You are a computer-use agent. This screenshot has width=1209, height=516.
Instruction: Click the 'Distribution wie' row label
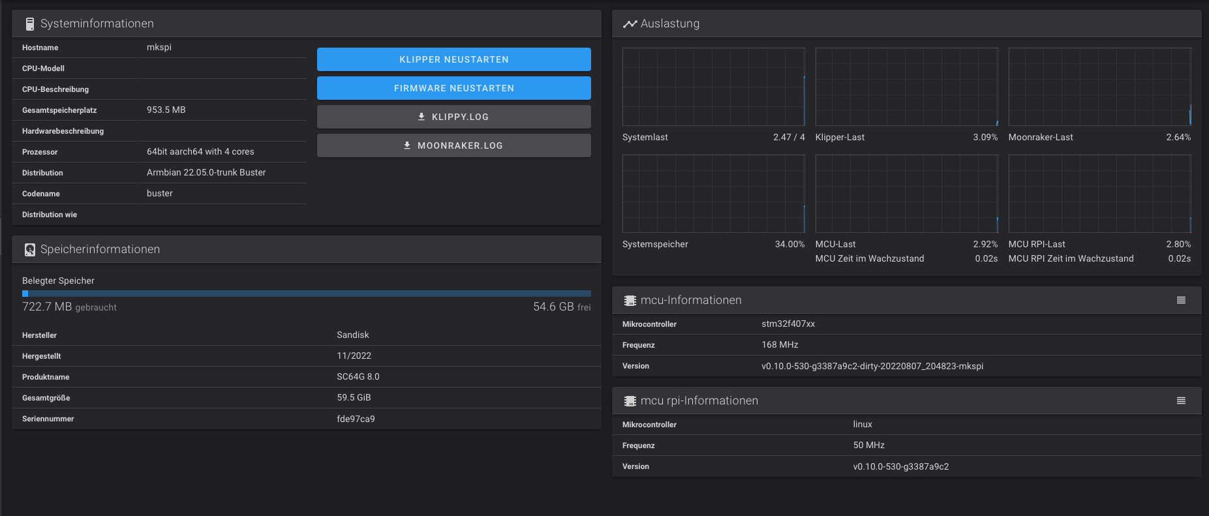click(50, 215)
